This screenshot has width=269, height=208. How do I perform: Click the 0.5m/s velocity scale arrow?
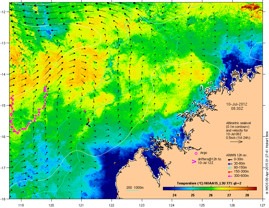tap(236, 142)
